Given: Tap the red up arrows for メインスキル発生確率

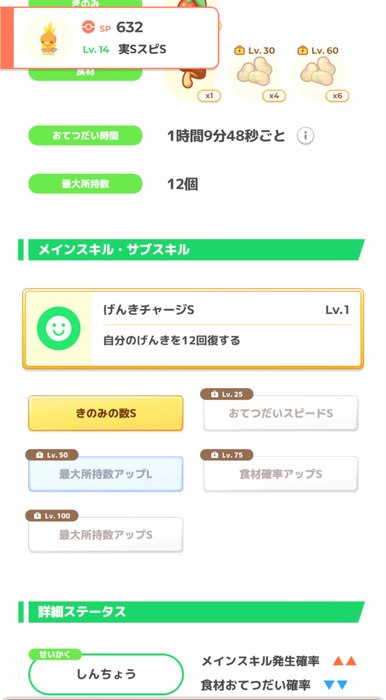Looking at the screenshot, I should [345, 661].
